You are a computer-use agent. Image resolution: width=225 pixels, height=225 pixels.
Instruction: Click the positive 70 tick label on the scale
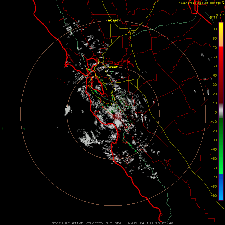click(215, 48)
